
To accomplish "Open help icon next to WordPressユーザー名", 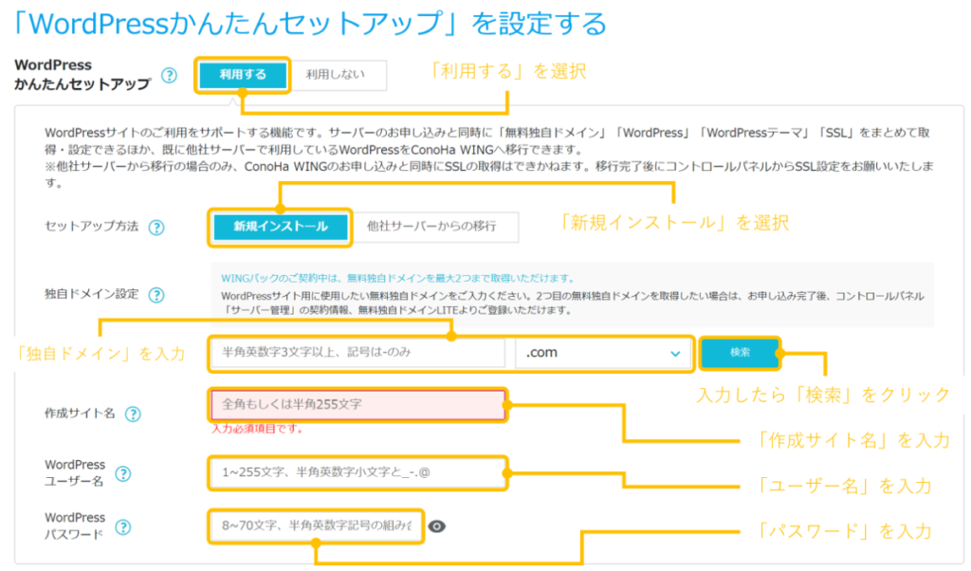I will 123,473.
